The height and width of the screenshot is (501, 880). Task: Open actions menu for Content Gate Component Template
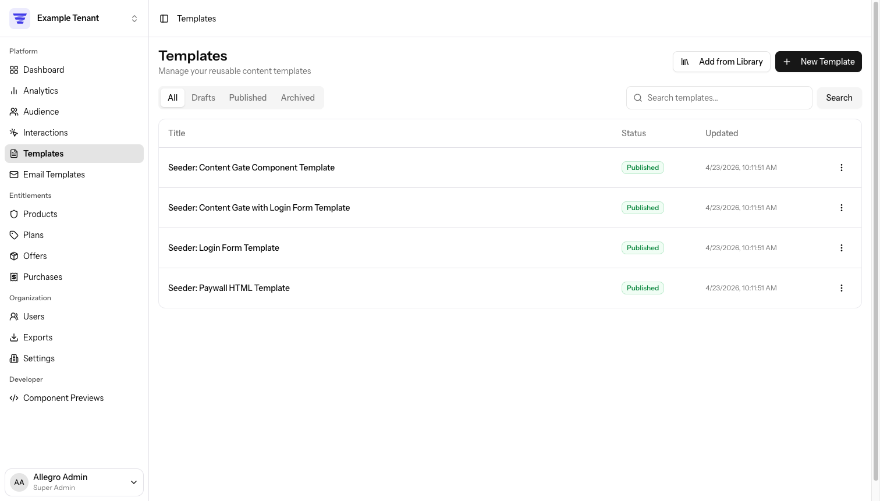pyautogui.click(x=842, y=168)
